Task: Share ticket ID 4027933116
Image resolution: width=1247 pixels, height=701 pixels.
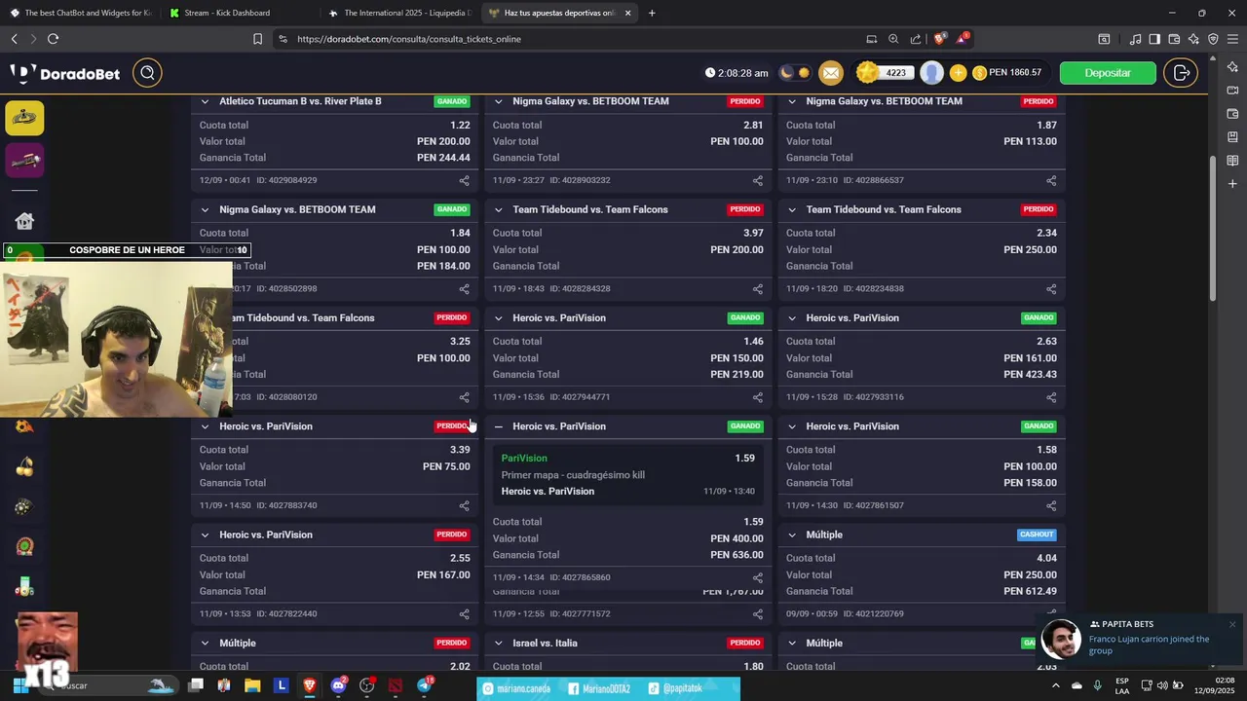Action: point(1051,397)
